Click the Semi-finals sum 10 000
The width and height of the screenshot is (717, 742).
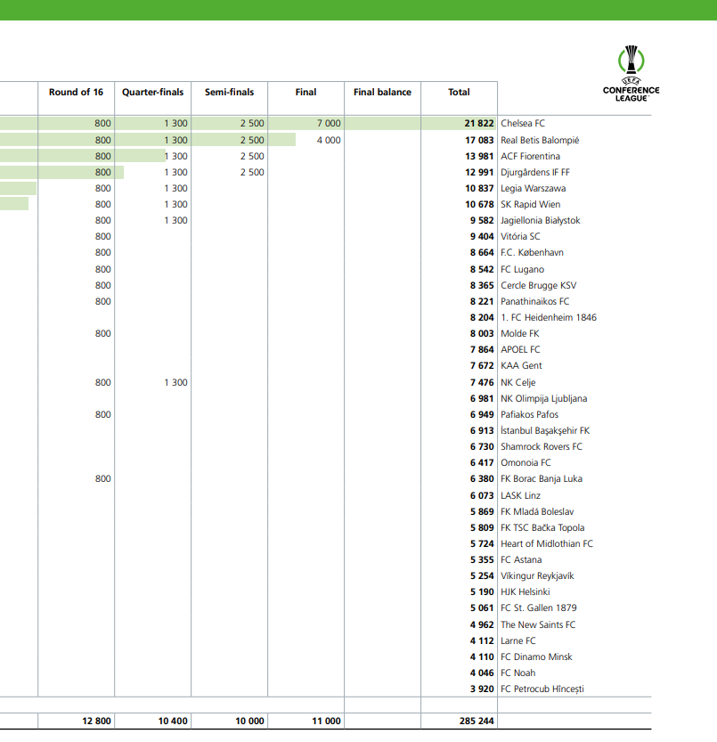[250, 722]
